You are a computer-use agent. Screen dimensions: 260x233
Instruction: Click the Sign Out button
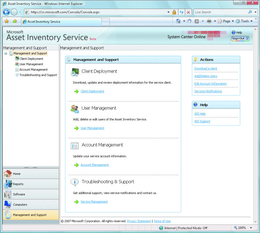240,39
